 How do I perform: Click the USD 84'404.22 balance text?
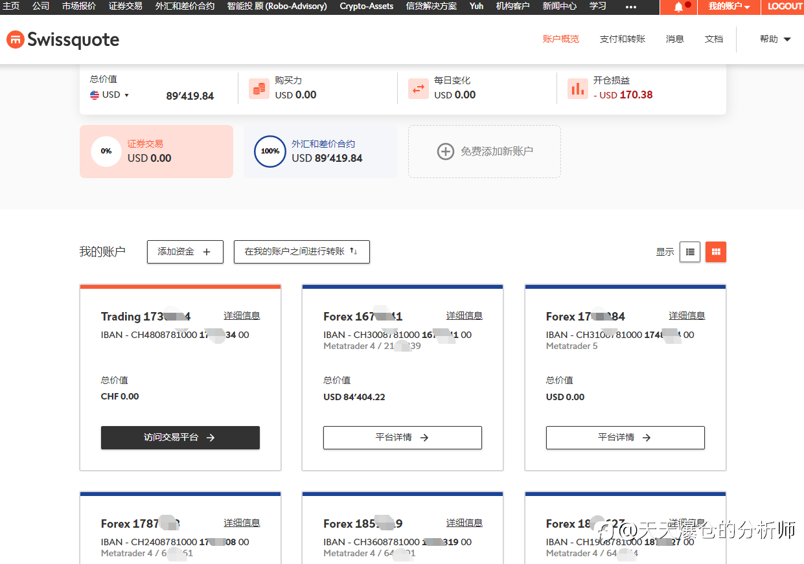354,397
